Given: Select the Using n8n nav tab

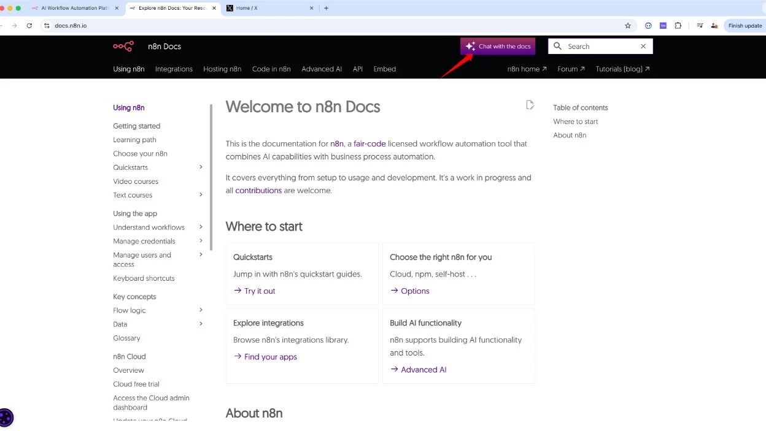Looking at the screenshot, I should pyautogui.click(x=129, y=69).
